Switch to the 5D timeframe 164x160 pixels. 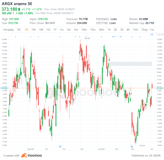click(19, 29)
